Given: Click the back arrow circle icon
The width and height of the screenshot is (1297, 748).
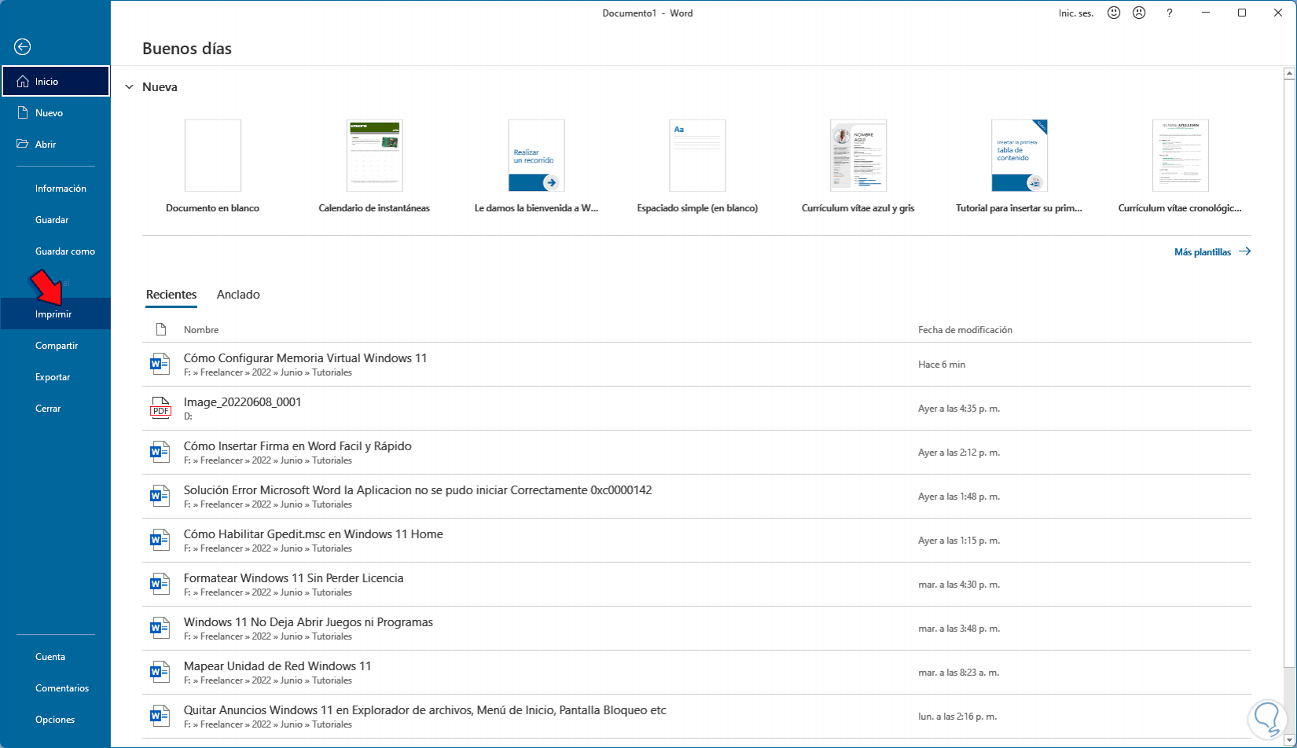Looking at the screenshot, I should (x=22, y=47).
